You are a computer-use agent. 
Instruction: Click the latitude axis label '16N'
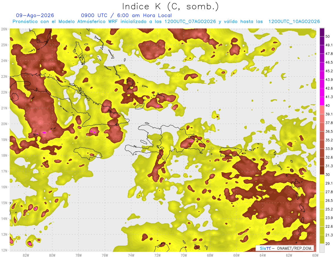(4, 187)
